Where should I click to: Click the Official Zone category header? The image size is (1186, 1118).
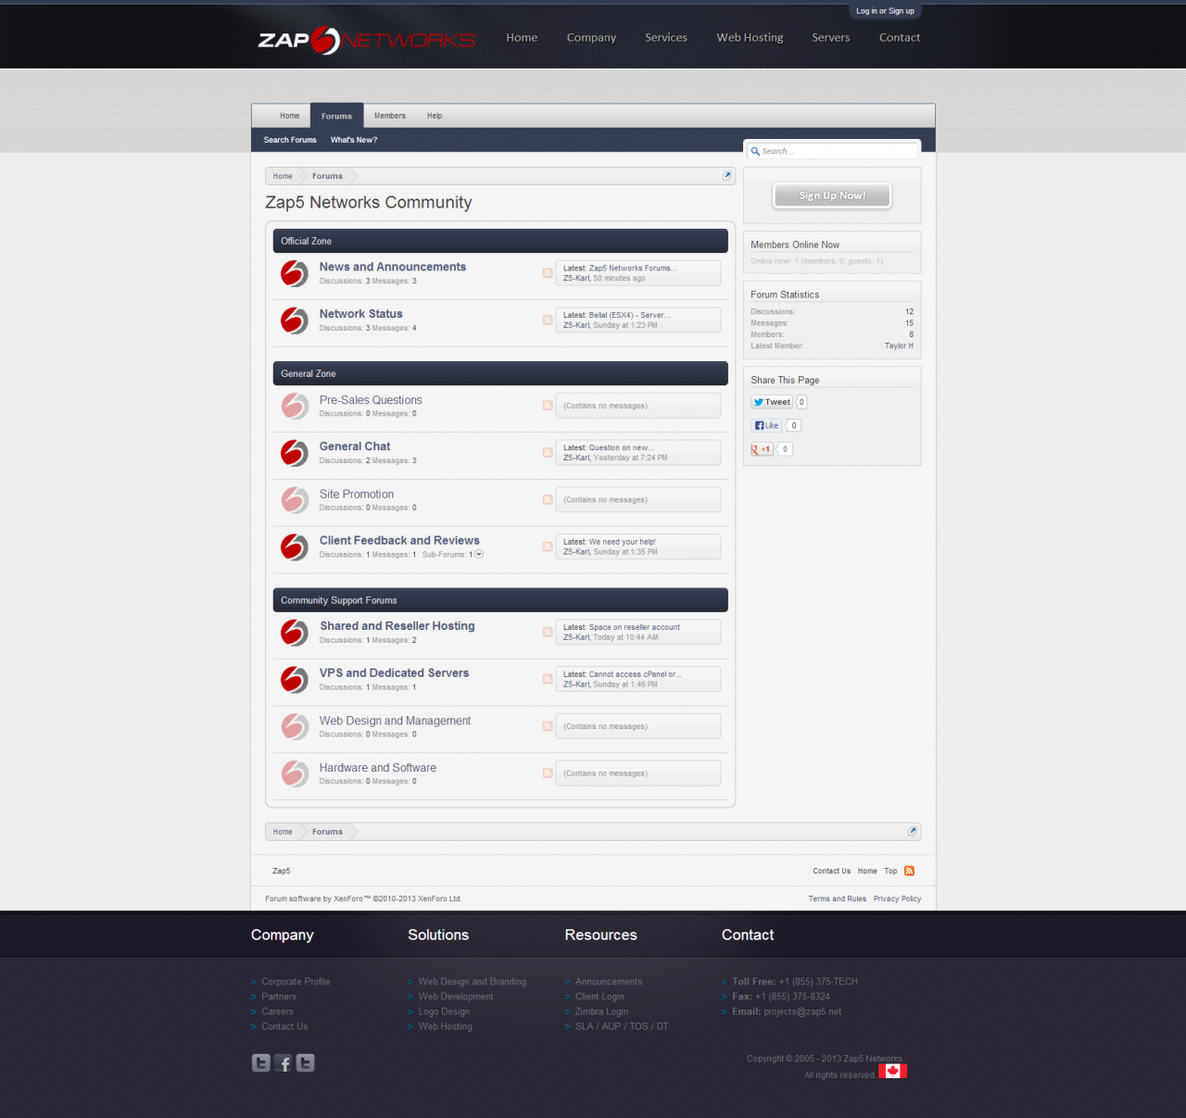pyautogui.click(x=500, y=241)
